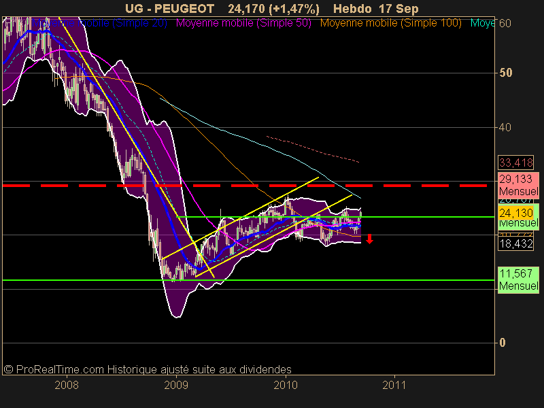Click the 'Historique ajusté suite aux dividendes' note
The image size is (544, 408).
pos(199,369)
